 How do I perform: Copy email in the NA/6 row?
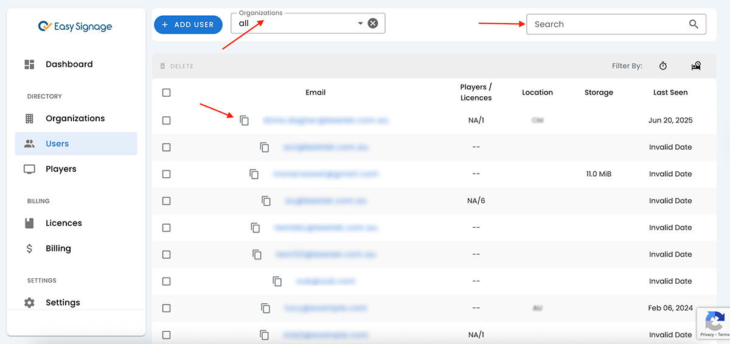266,201
